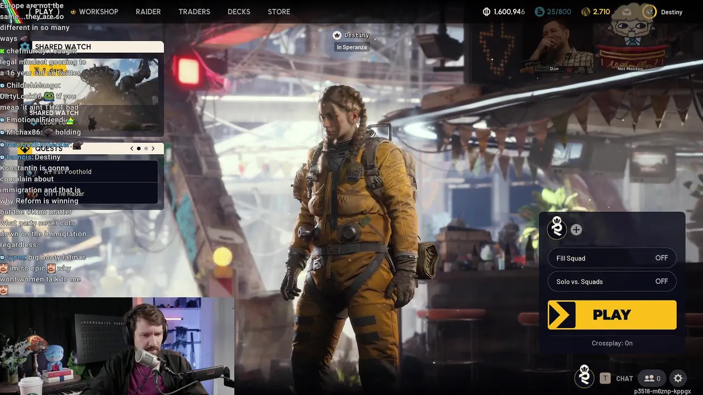This screenshot has height=395, width=703.
Task: Open the 'Off The Radar' quest
Action: tap(92, 194)
